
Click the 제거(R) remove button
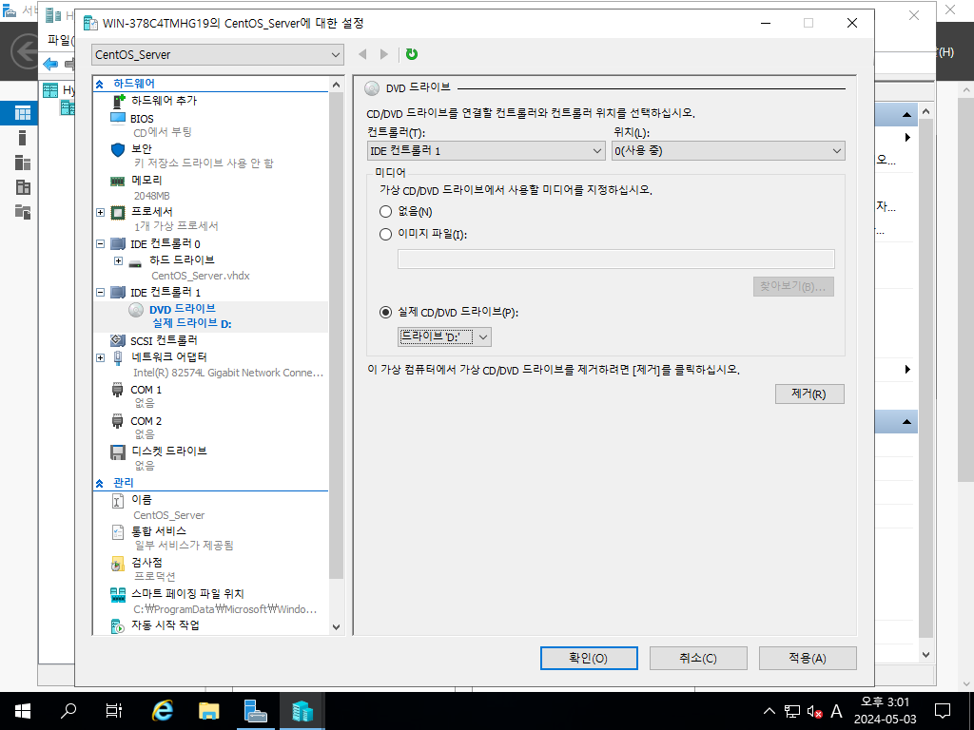(809, 394)
